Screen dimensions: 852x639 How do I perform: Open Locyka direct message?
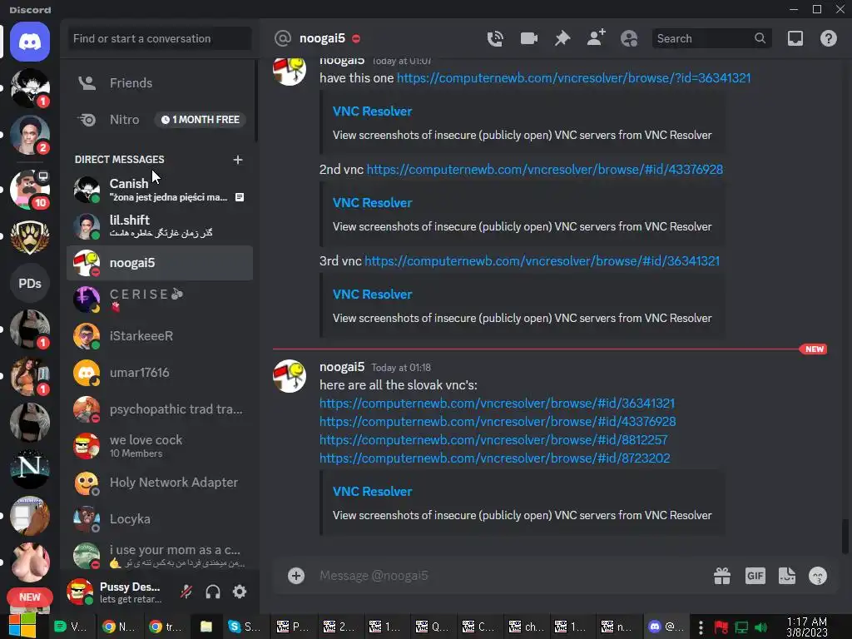click(160, 519)
